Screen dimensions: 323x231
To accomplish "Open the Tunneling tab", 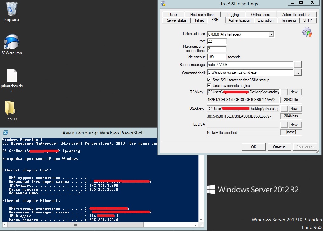I will point(288,20).
